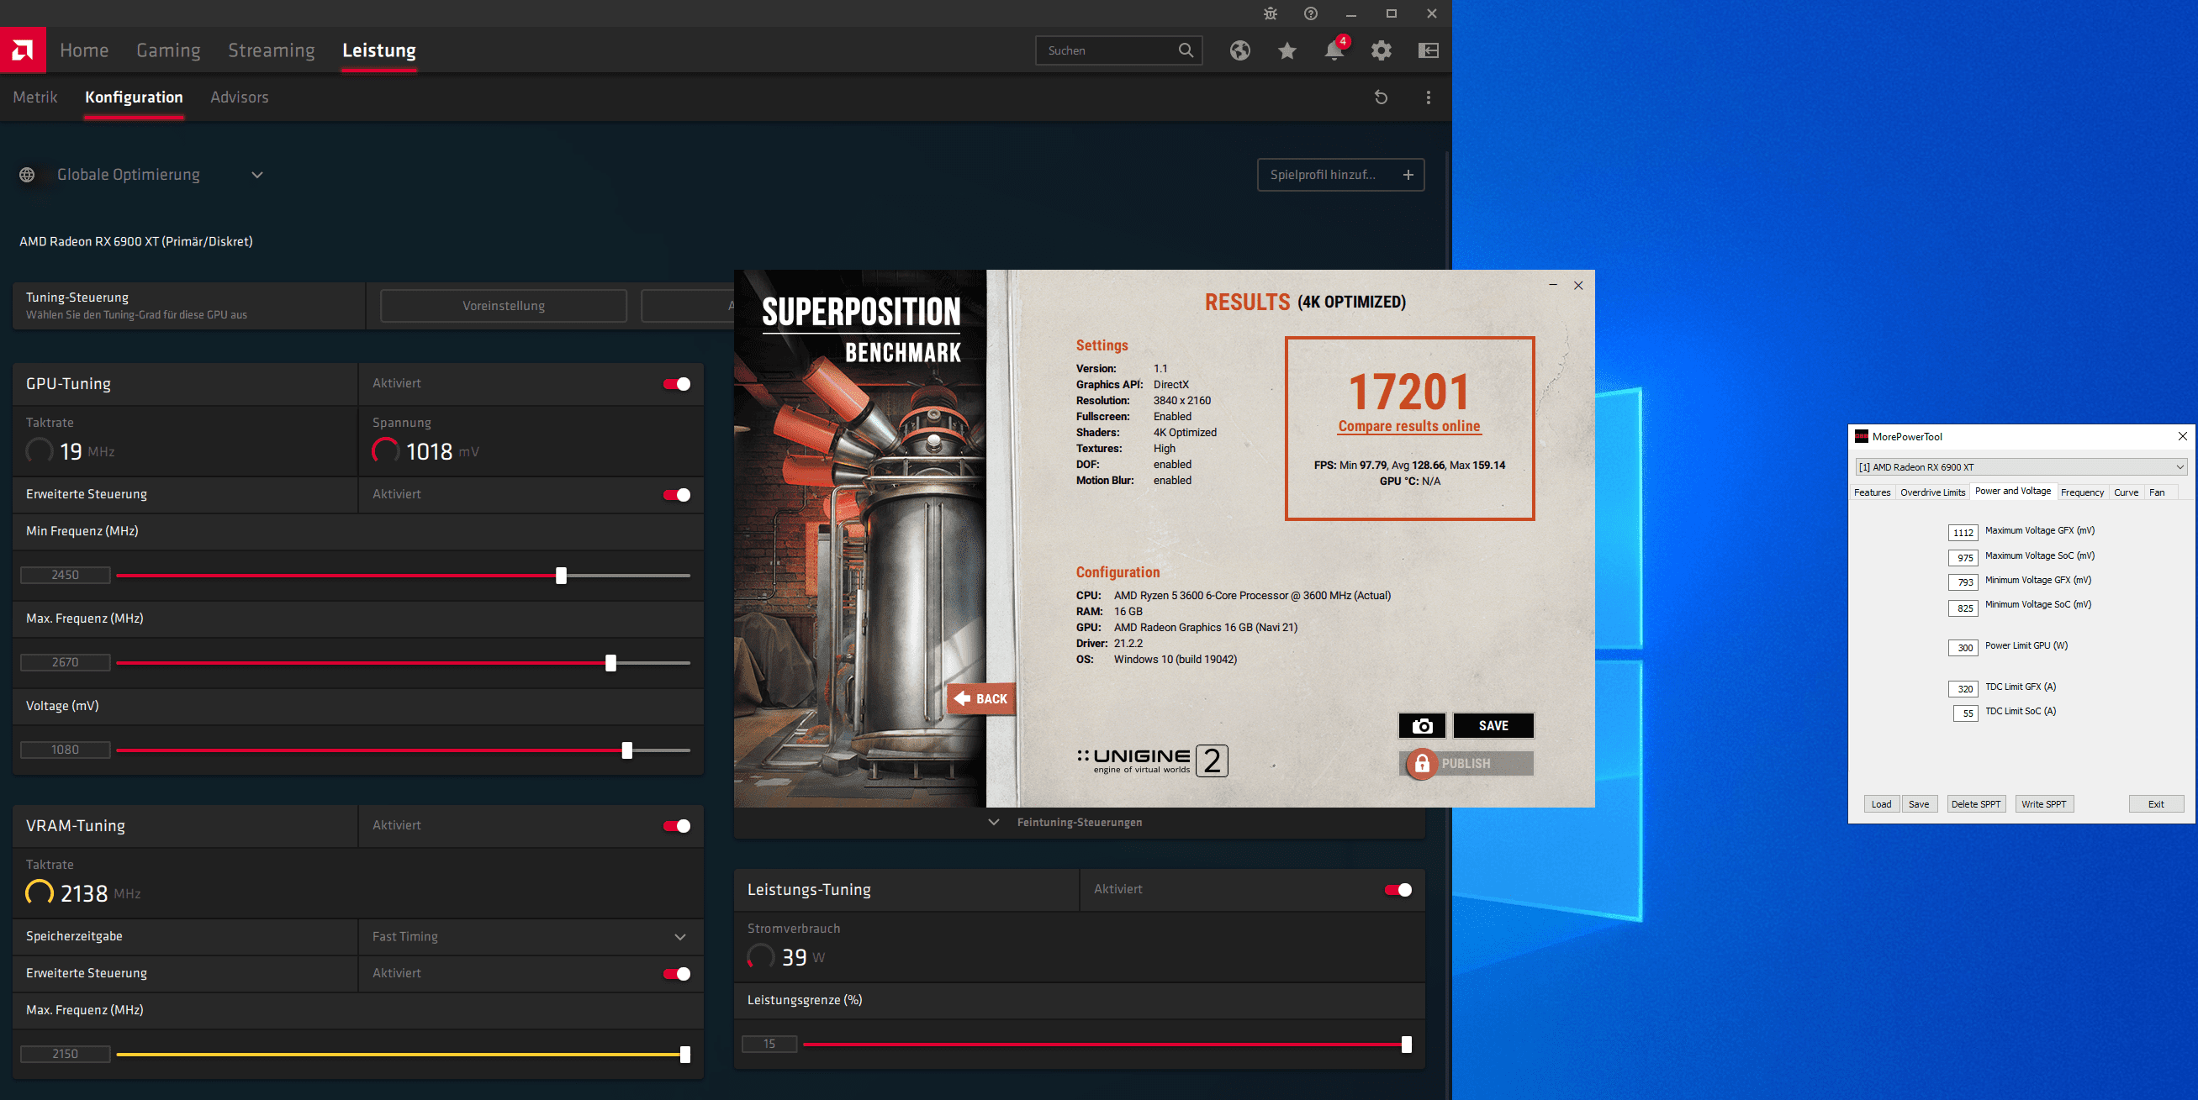Take a screenshot with Superposition camera button

1422,726
